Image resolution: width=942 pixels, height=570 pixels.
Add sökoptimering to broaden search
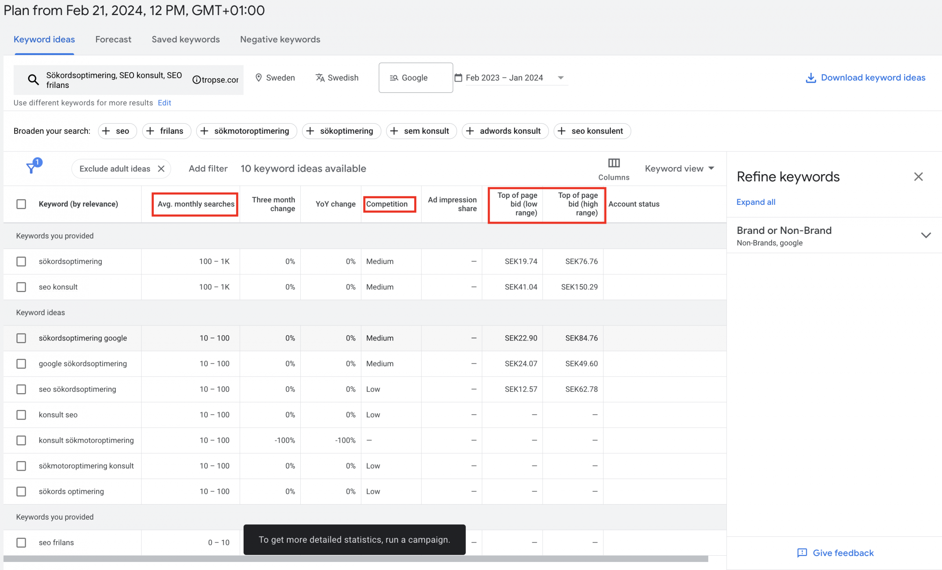click(341, 131)
